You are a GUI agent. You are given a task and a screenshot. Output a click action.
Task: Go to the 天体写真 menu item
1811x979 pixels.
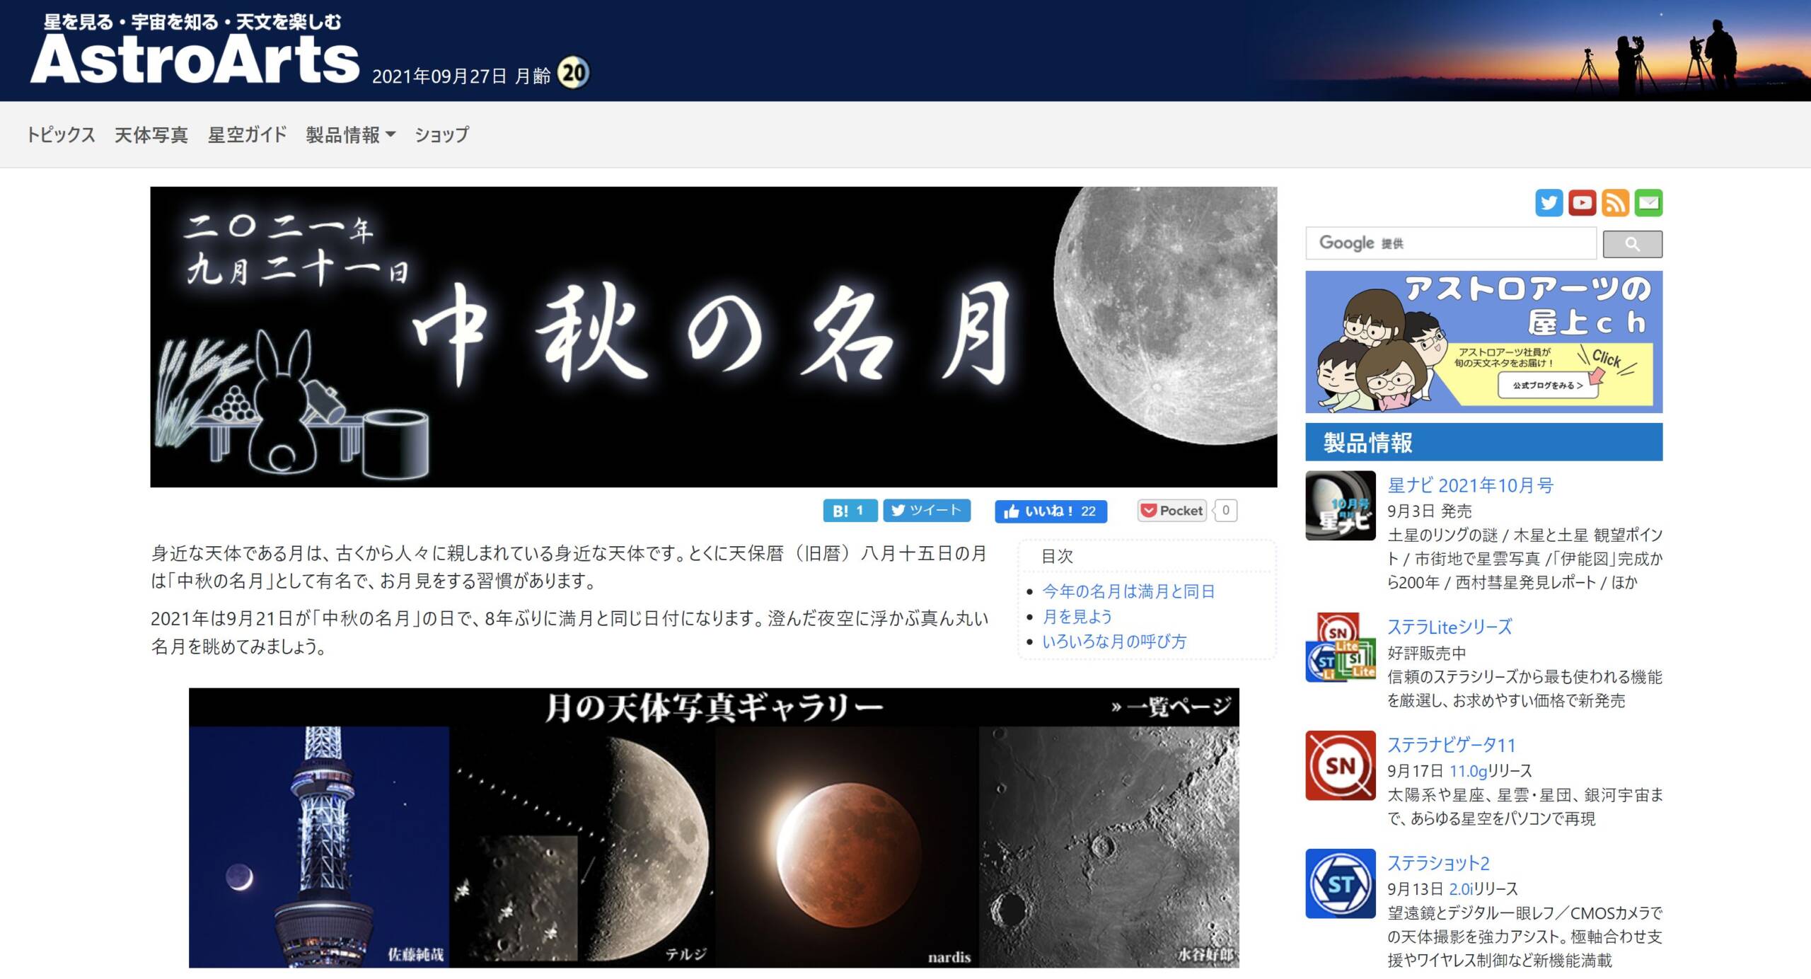[x=151, y=134]
